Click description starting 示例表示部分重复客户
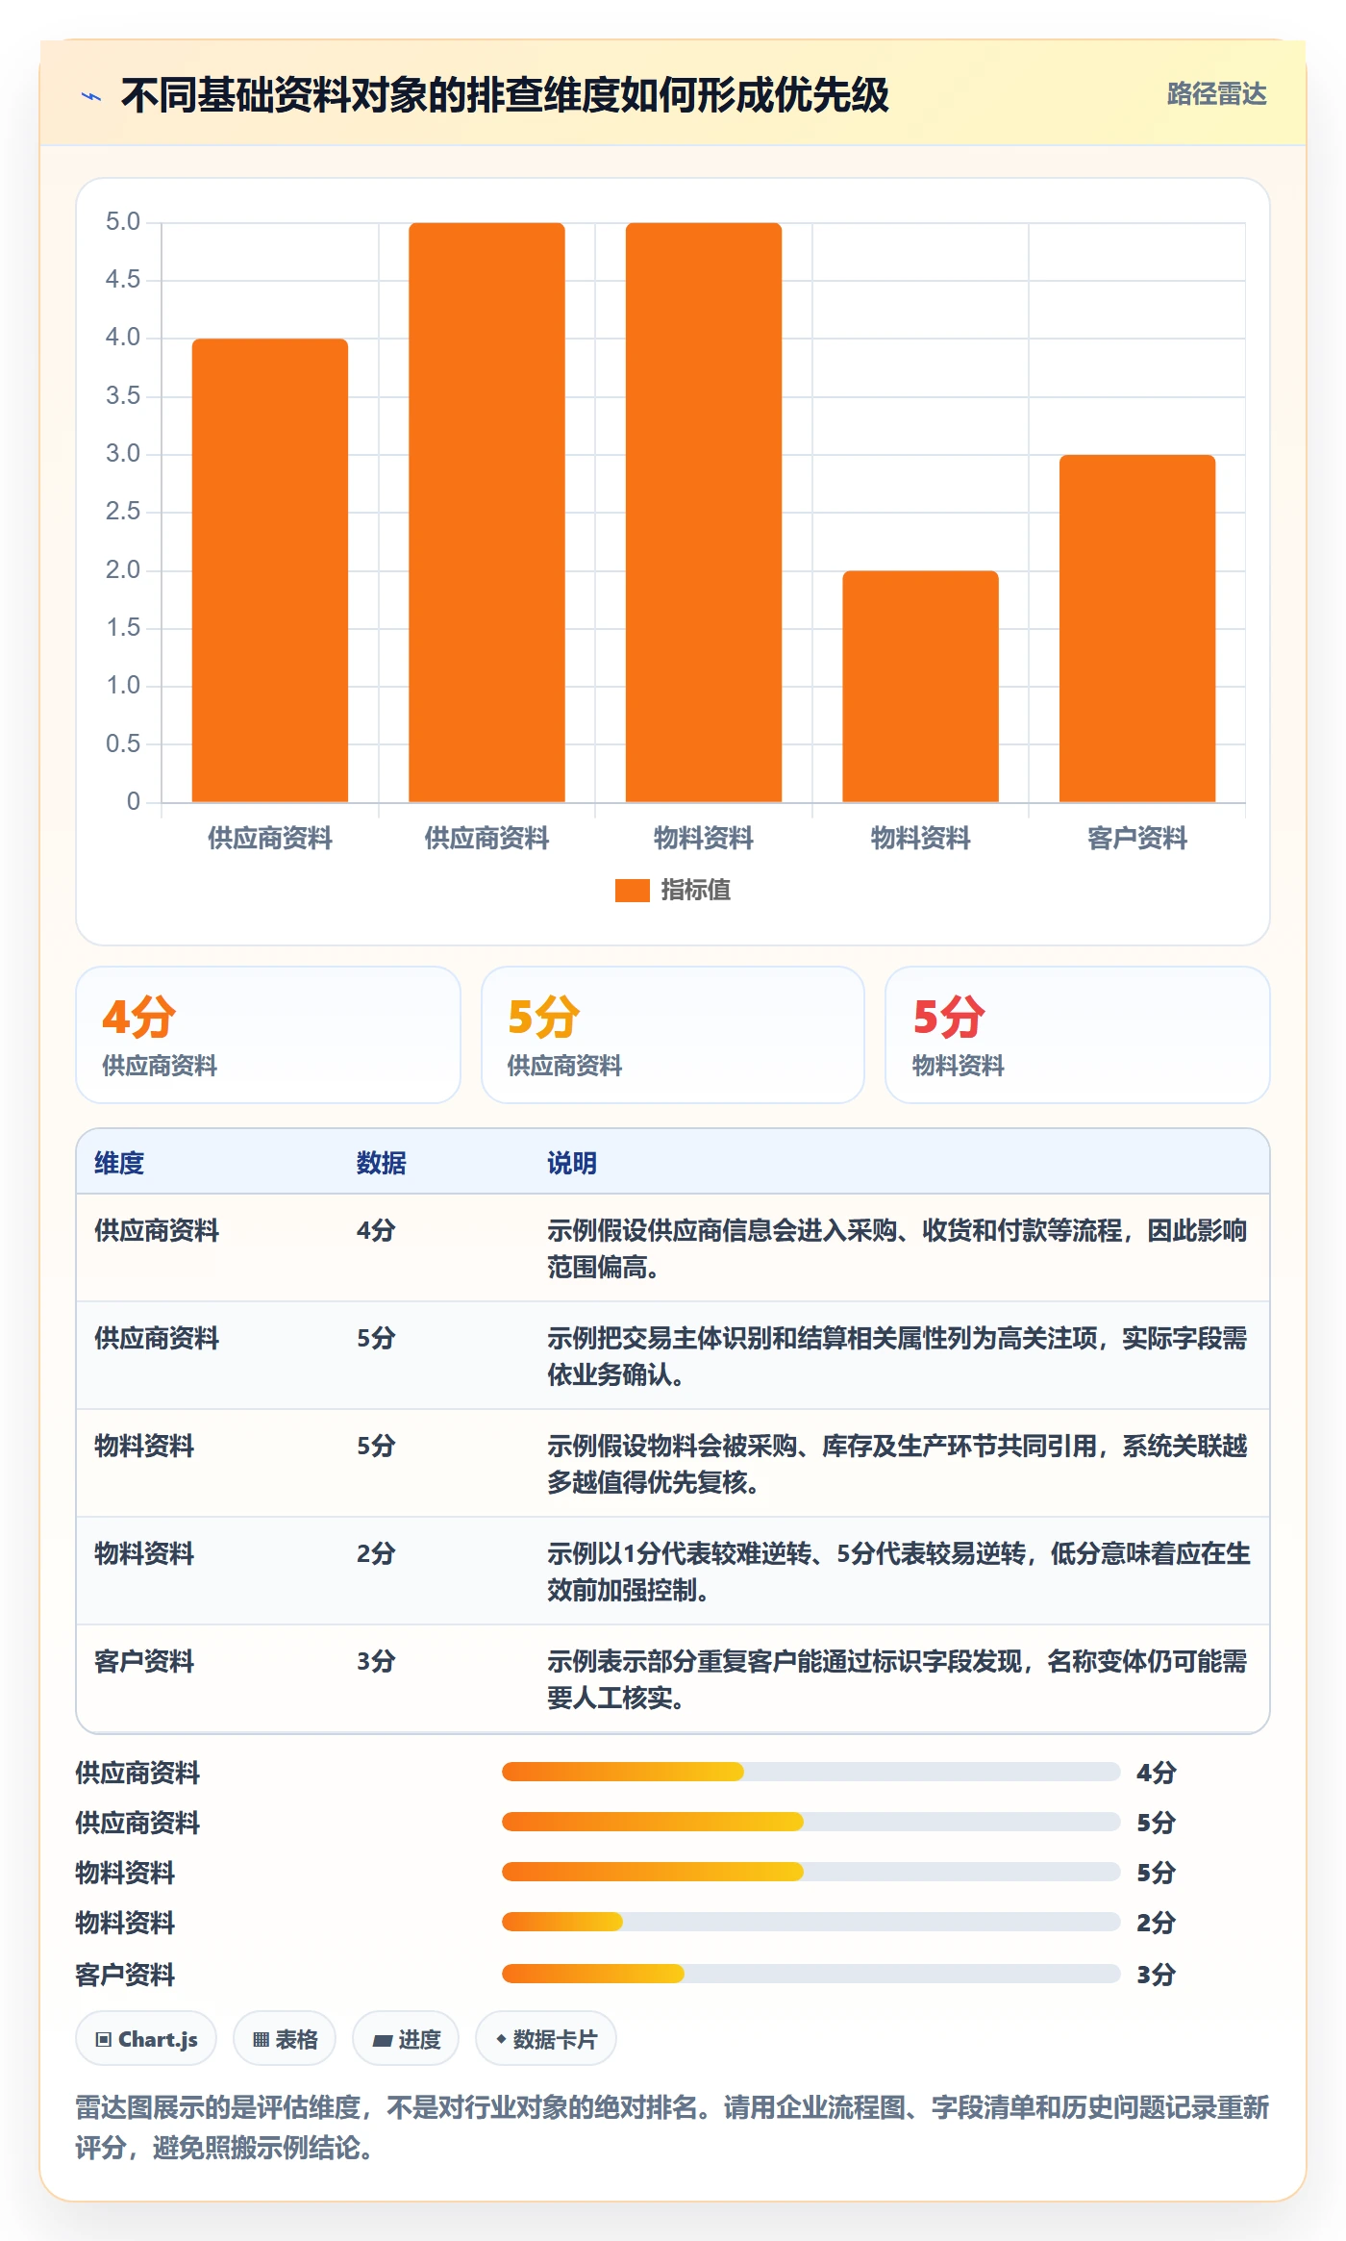The image size is (1346, 2241). pyautogui.click(x=898, y=1679)
